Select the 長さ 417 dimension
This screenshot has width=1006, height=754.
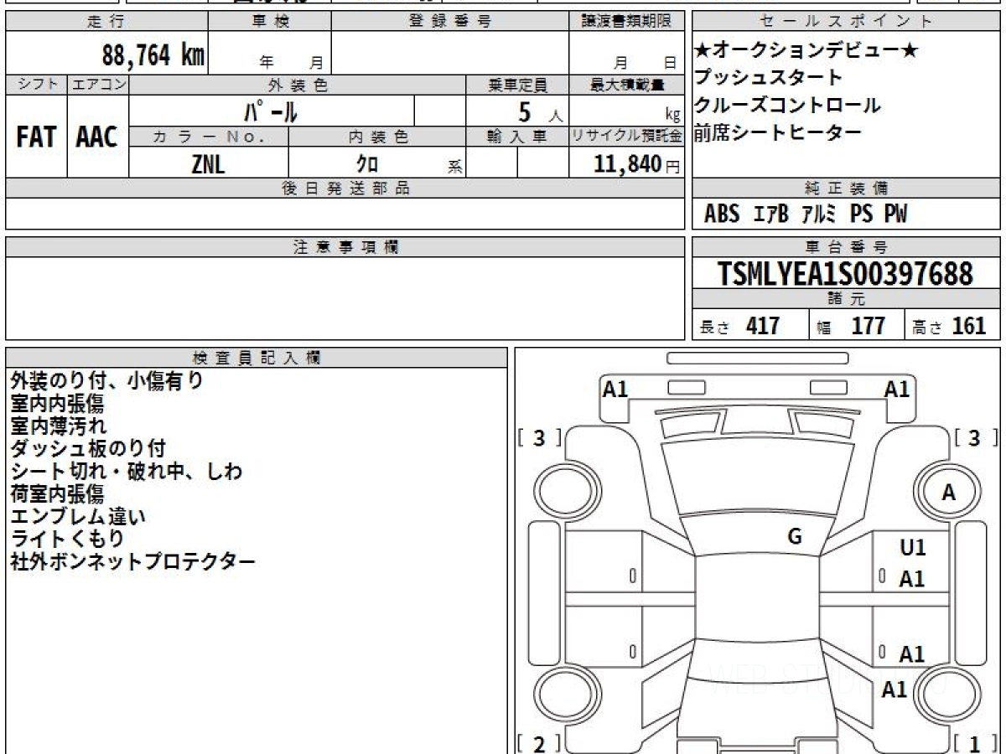[740, 326]
